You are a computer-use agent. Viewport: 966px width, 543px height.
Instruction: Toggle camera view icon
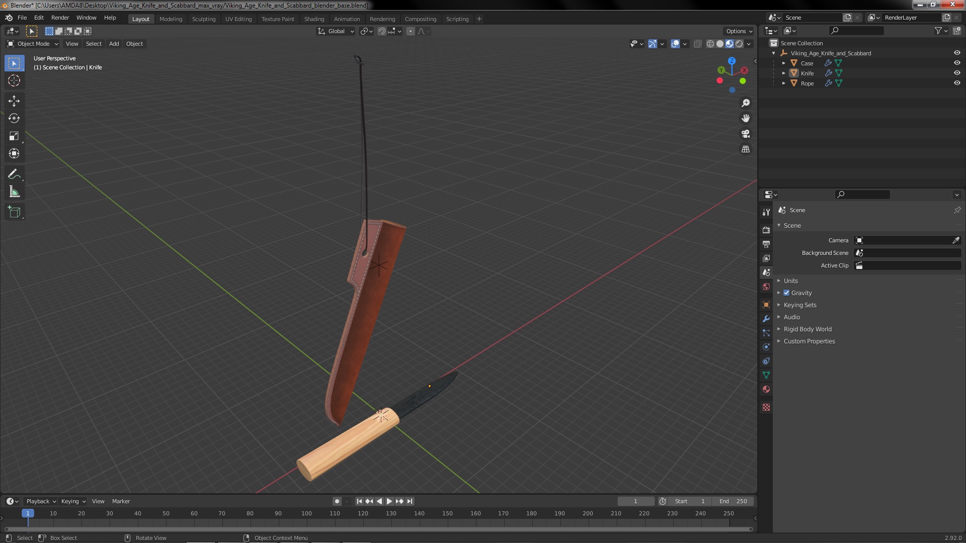[746, 134]
